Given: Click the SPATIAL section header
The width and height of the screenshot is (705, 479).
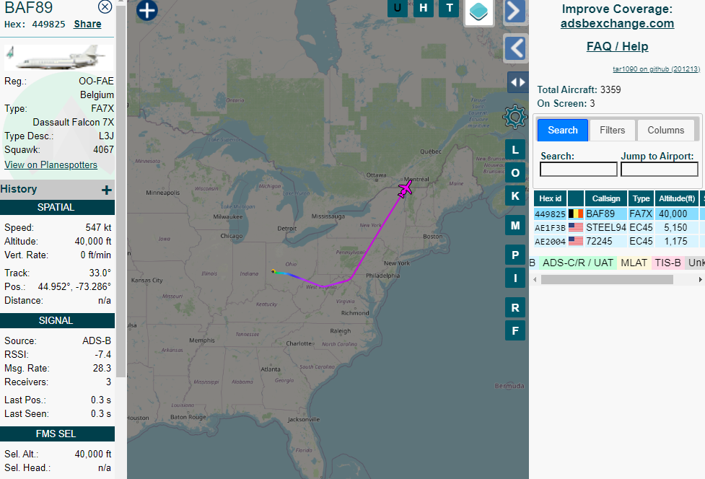Looking at the screenshot, I should [x=56, y=207].
